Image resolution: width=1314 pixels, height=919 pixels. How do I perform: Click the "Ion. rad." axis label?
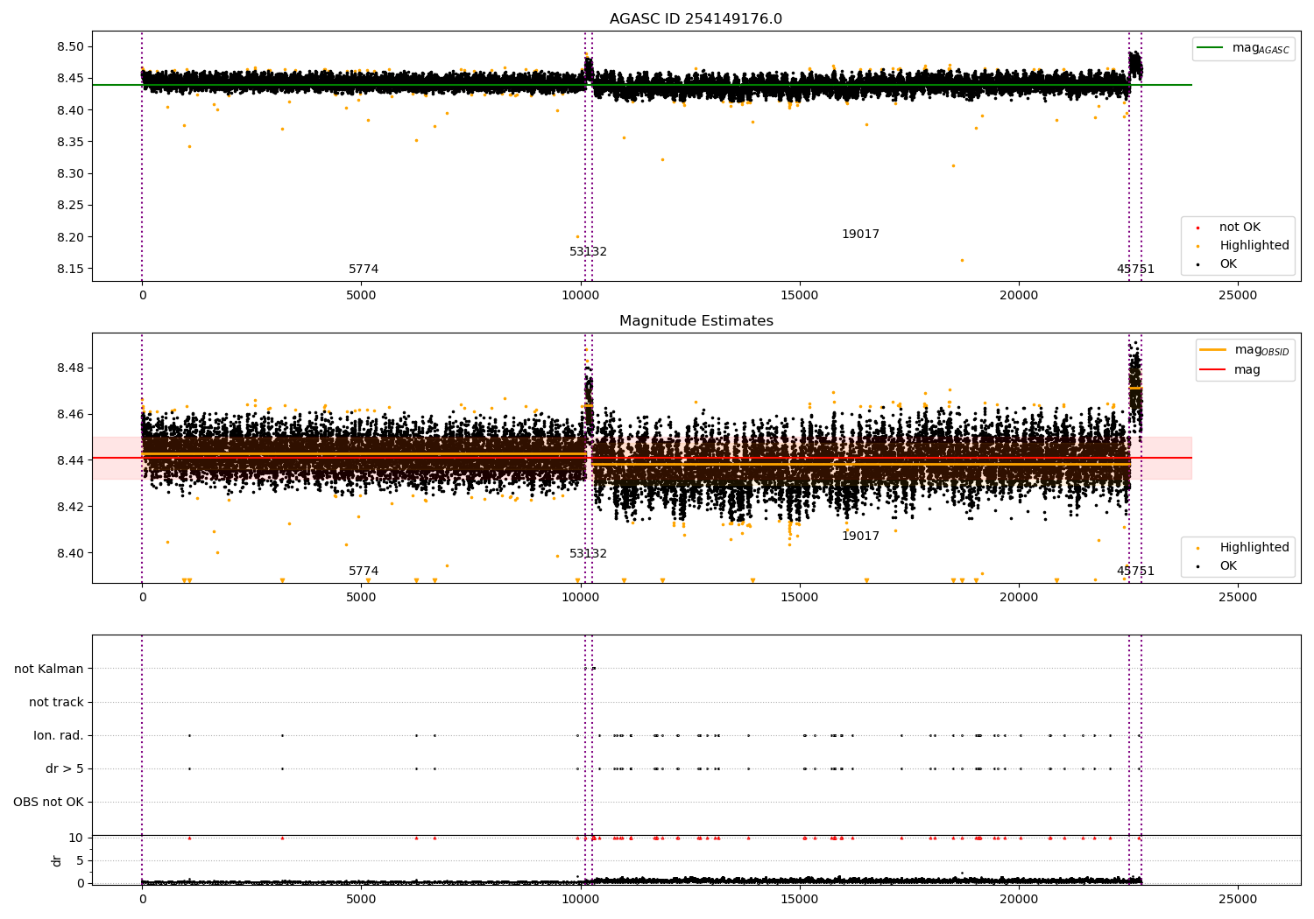point(58,735)
